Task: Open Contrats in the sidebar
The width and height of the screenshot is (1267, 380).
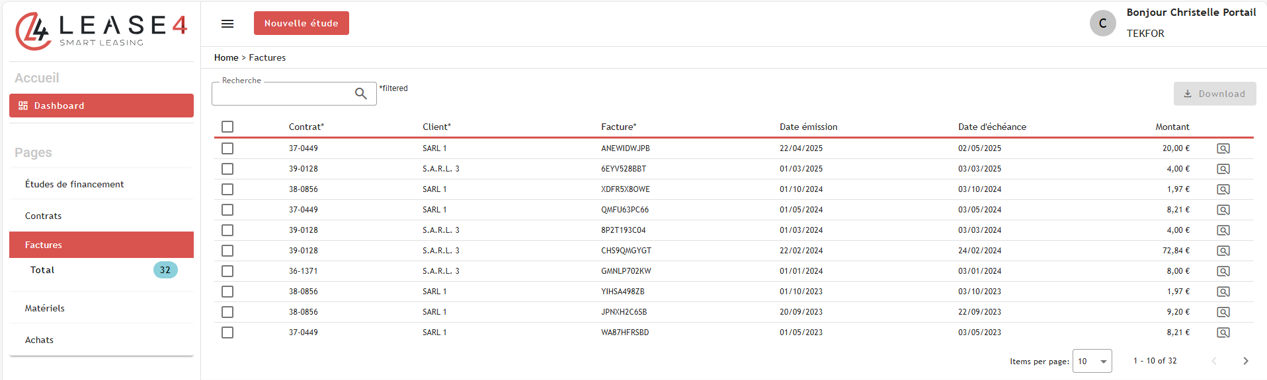Action: tap(44, 216)
